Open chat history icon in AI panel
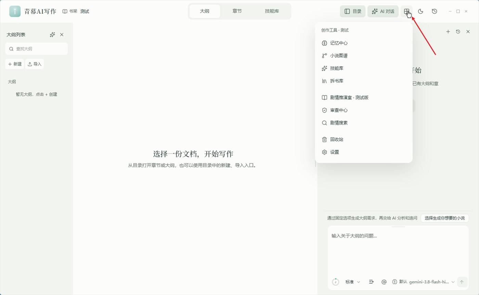This screenshot has height=295, width=479. [458, 32]
